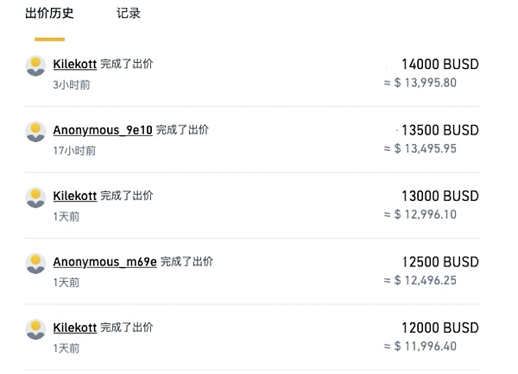Click Kilekott's avatar beside the 14000 BUSD bid
Screen dimensions: 518x374
35,65
